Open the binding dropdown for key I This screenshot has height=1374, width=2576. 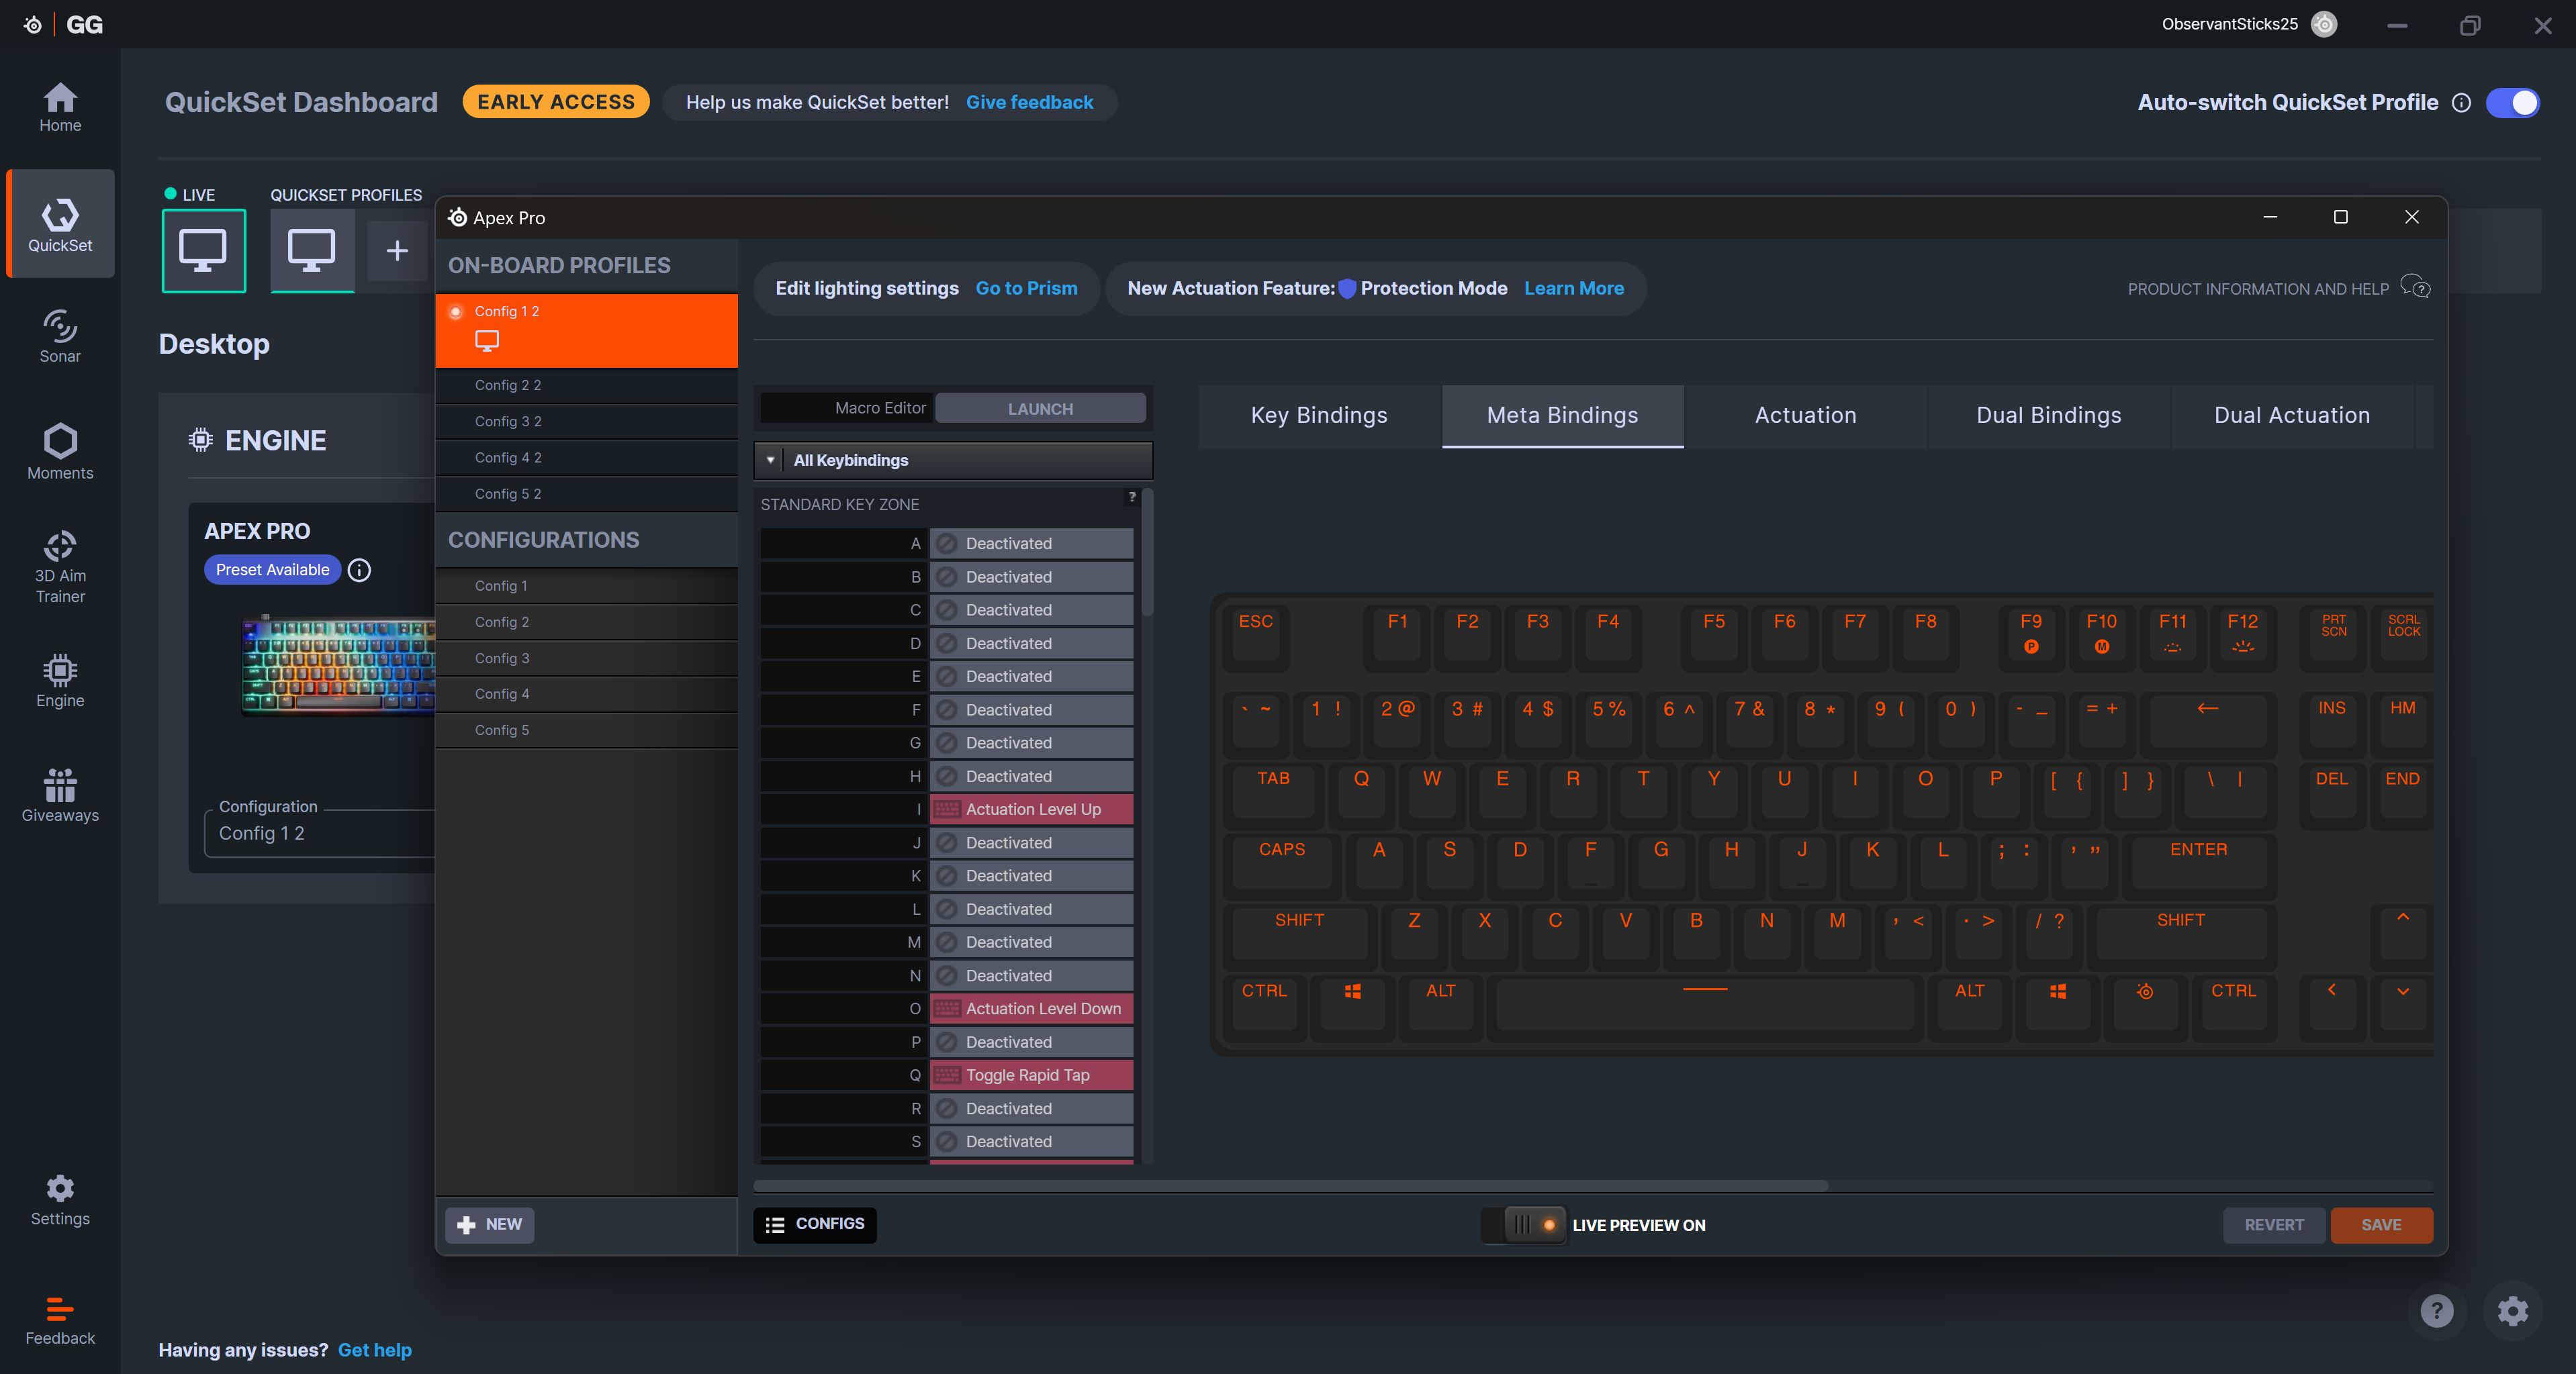(x=1031, y=809)
